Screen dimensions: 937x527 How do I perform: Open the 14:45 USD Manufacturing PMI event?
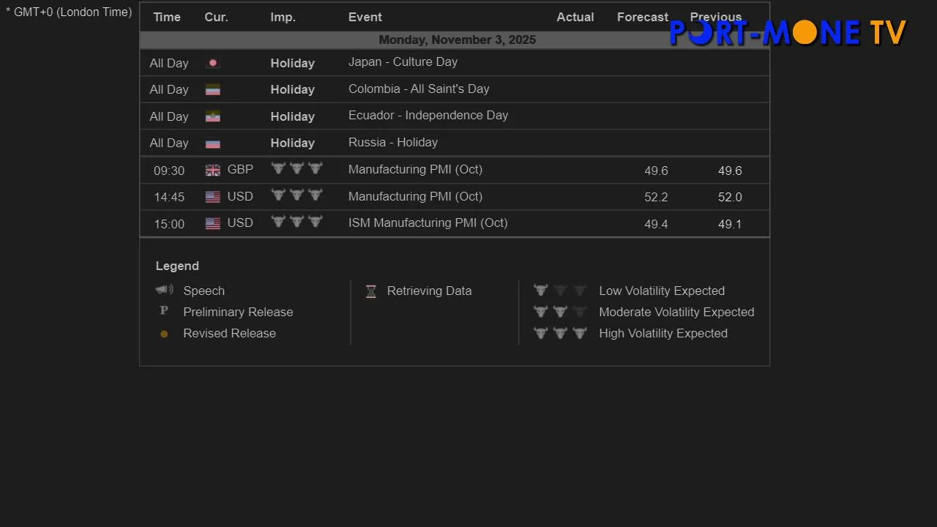tap(415, 196)
